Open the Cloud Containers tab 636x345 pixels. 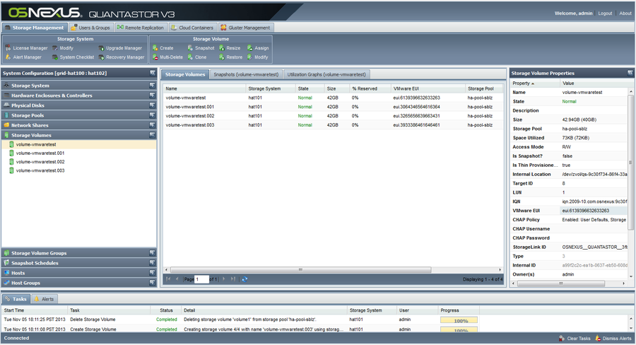pos(192,28)
